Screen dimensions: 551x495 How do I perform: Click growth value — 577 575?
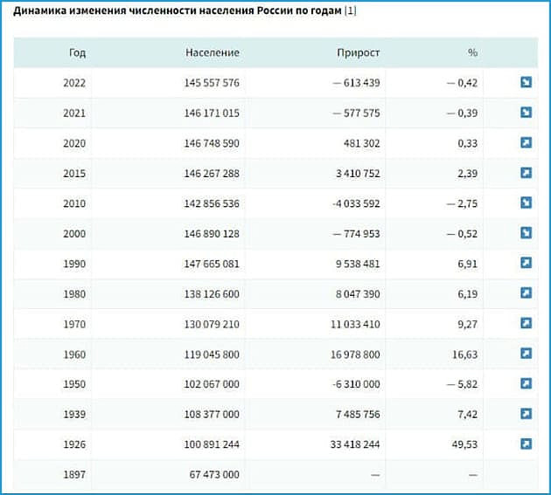coord(356,113)
